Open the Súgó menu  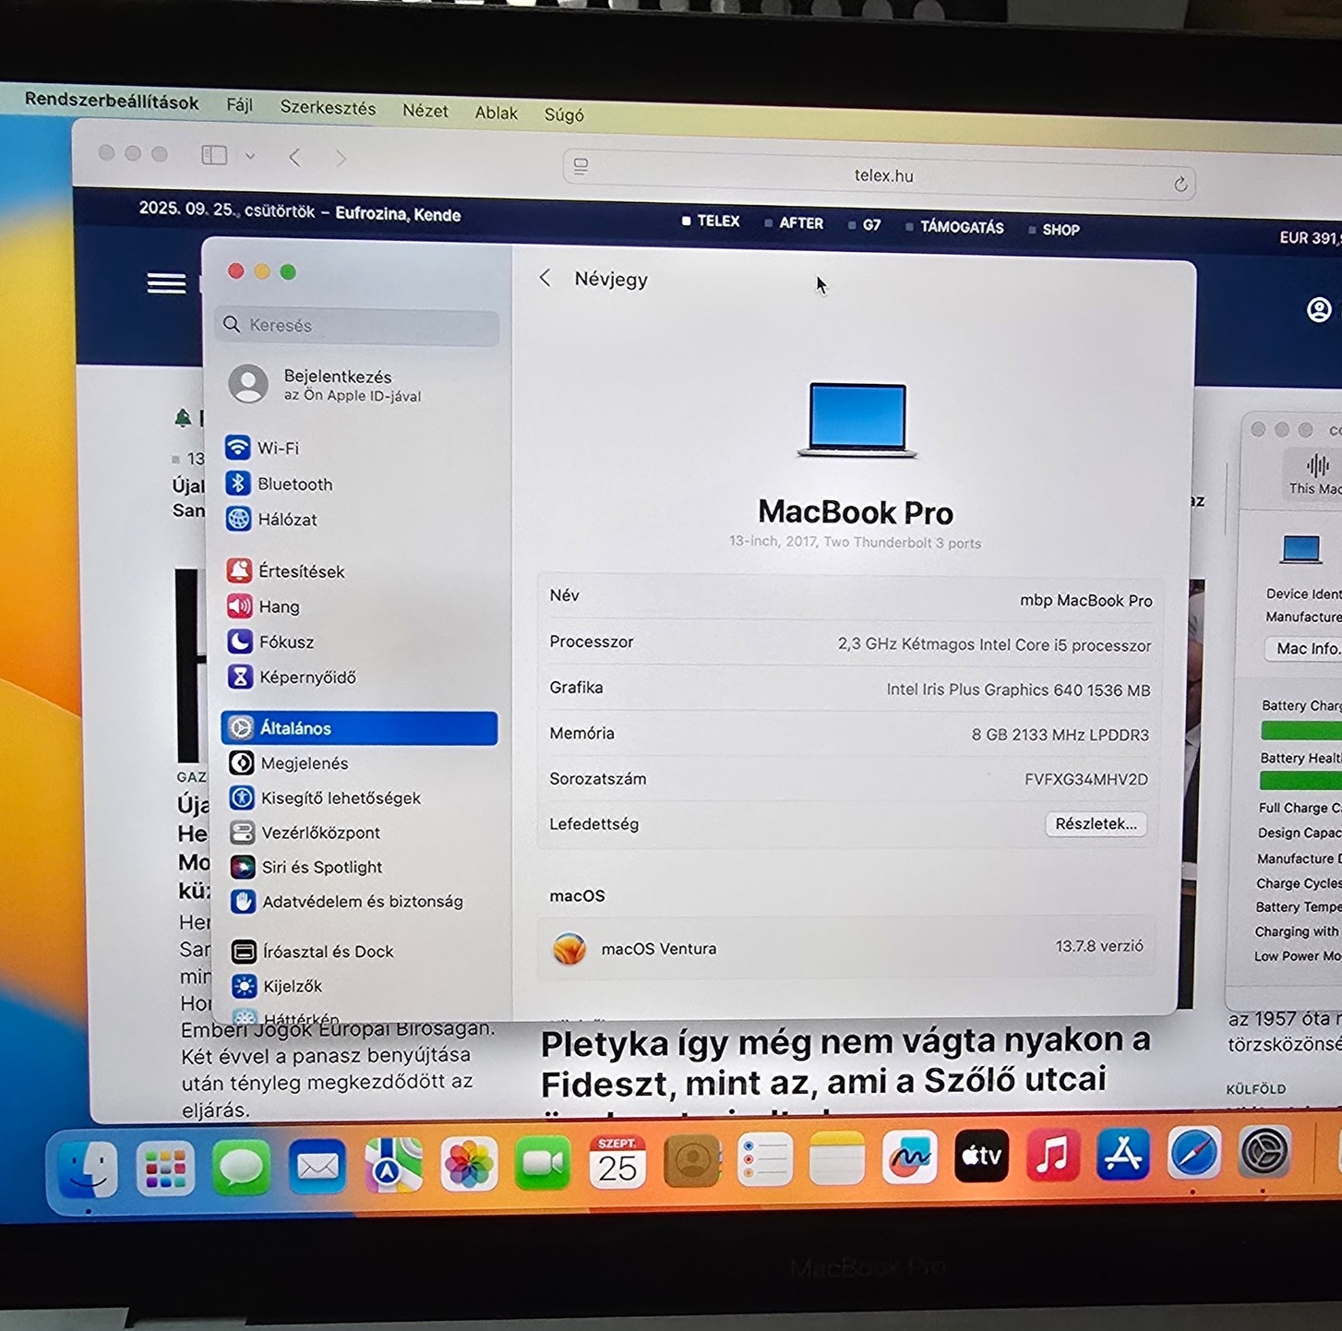click(x=564, y=114)
